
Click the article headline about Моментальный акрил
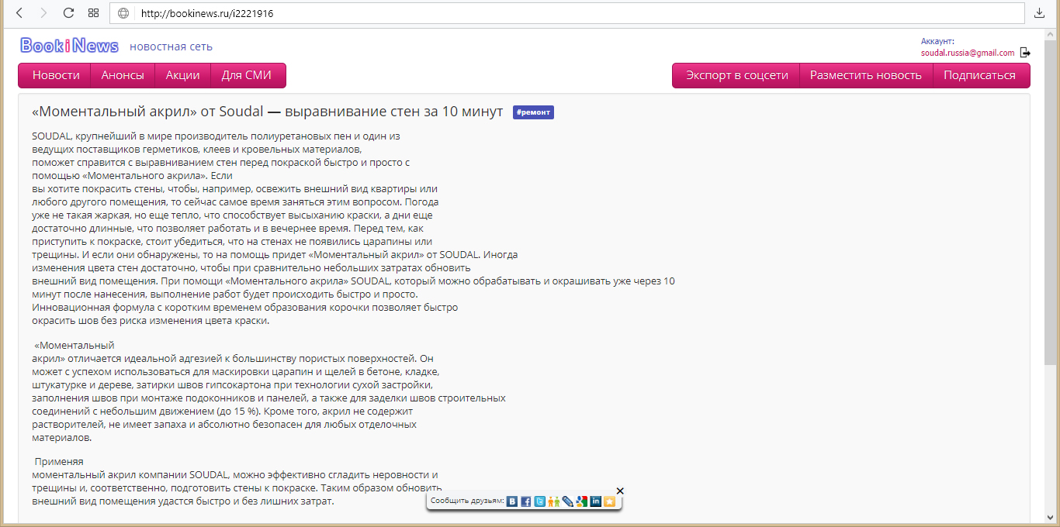[x=268, y=112]
